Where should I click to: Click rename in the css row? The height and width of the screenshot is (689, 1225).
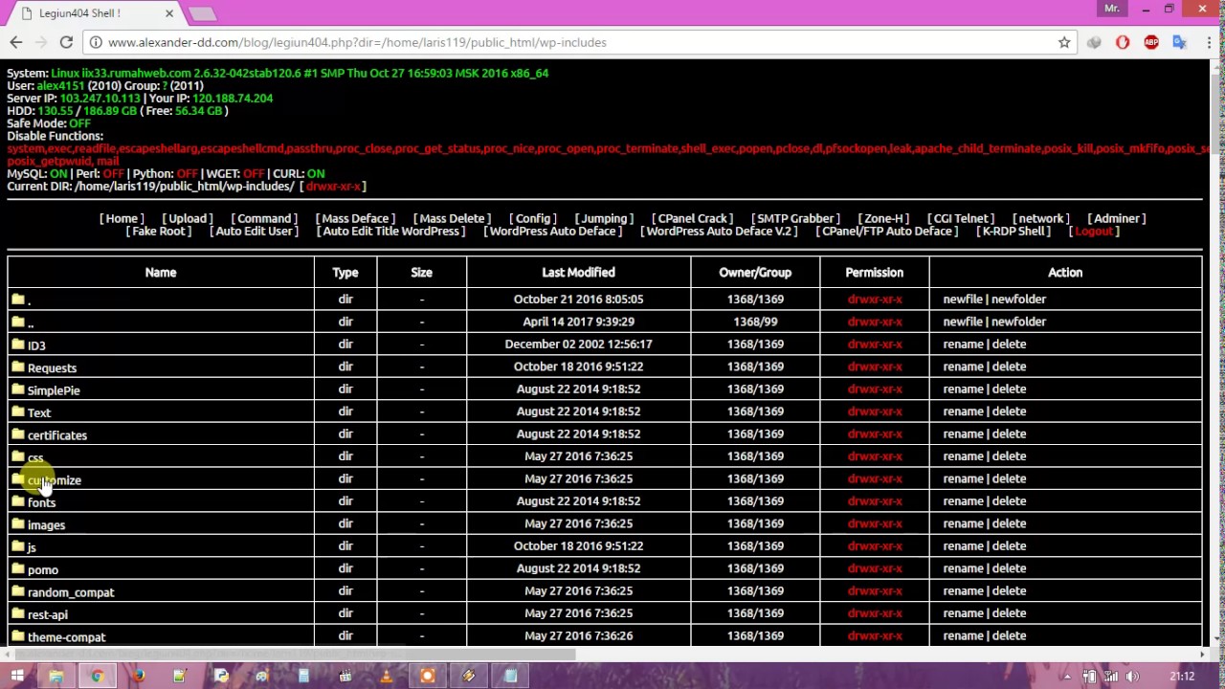[x=963, y=456]
